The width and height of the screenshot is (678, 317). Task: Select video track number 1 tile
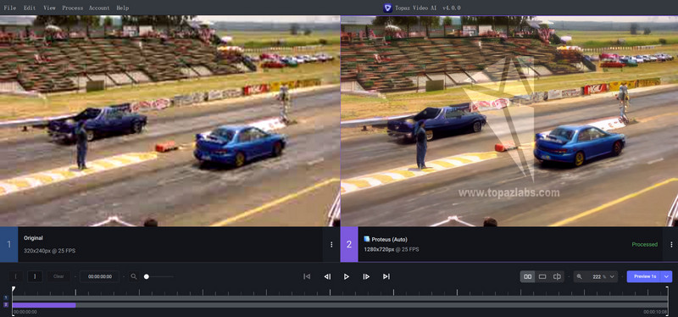click(9, 244)
